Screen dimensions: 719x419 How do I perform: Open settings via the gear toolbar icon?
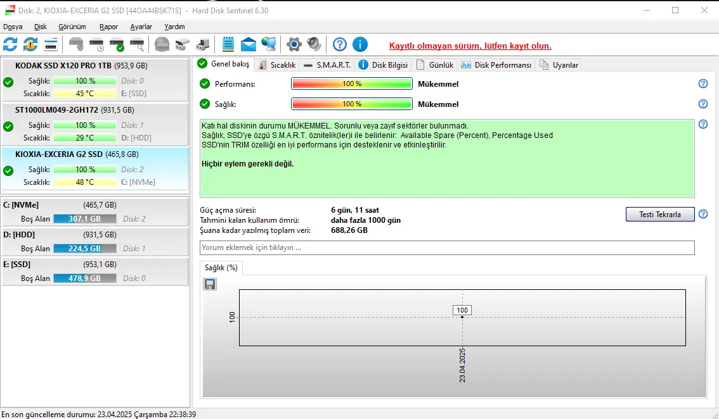[x=294, y=44]
